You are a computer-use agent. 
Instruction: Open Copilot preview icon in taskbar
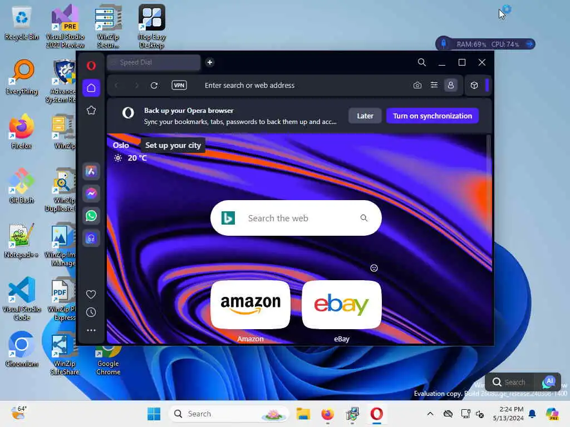coord(552,414)
